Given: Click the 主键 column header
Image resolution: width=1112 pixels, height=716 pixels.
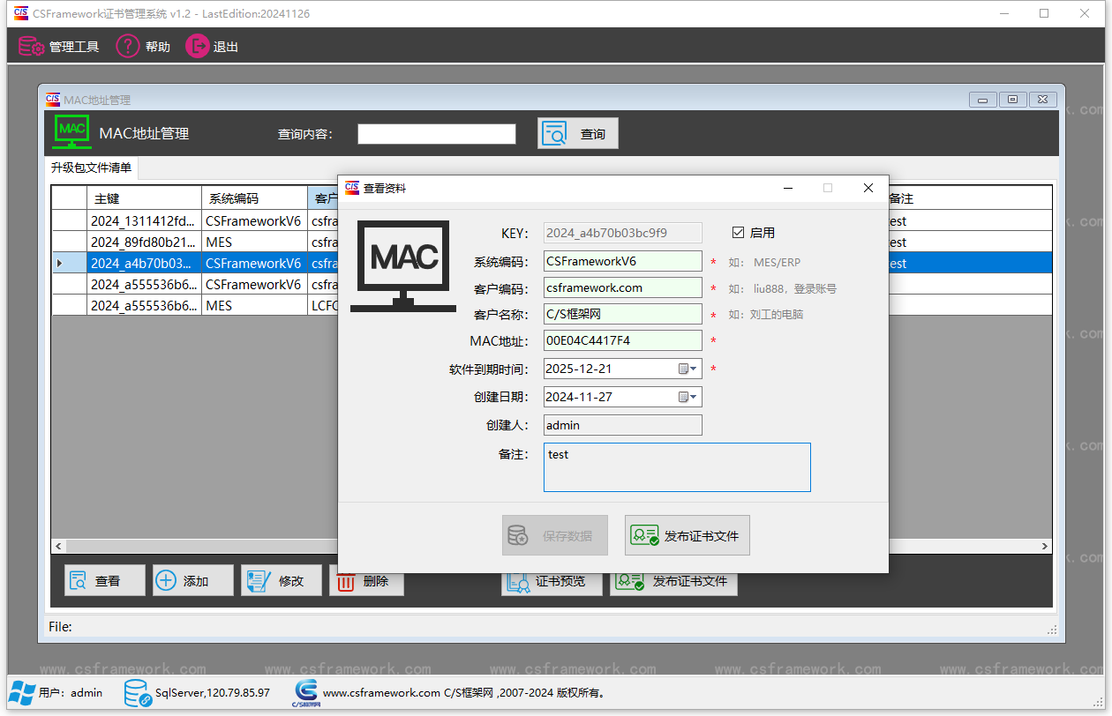Looking at the screenshot, I should (x=145, y=198).
